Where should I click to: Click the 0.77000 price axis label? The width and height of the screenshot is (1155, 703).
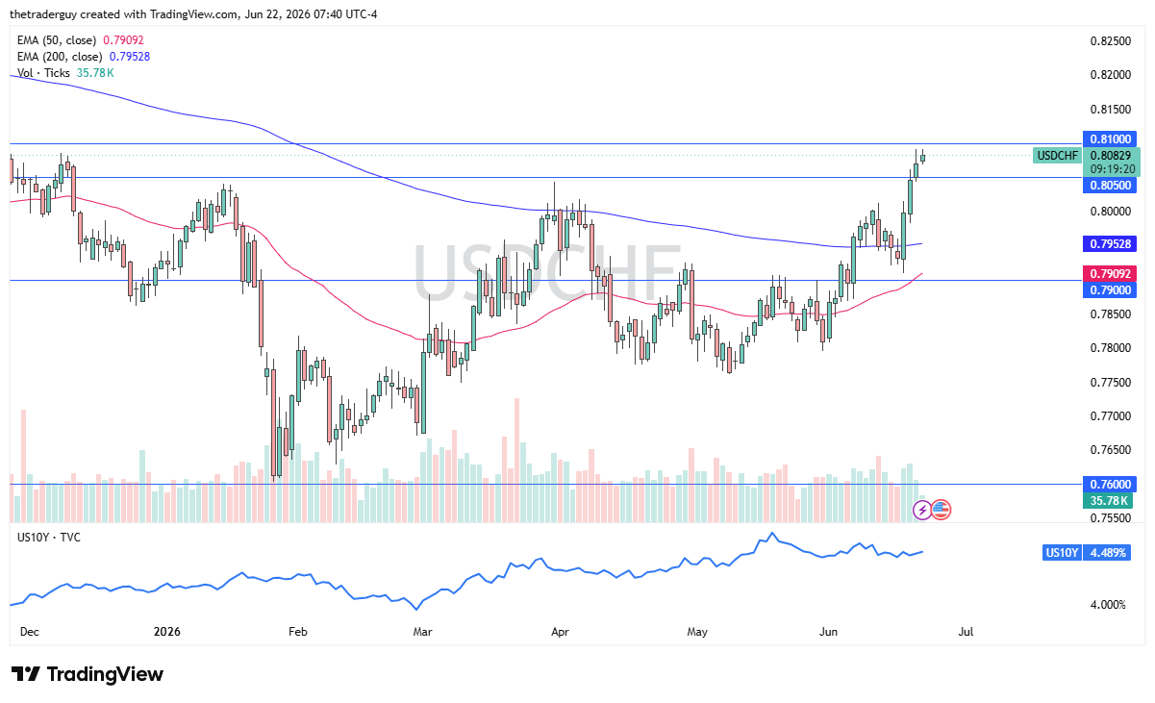pos(1110,416)
